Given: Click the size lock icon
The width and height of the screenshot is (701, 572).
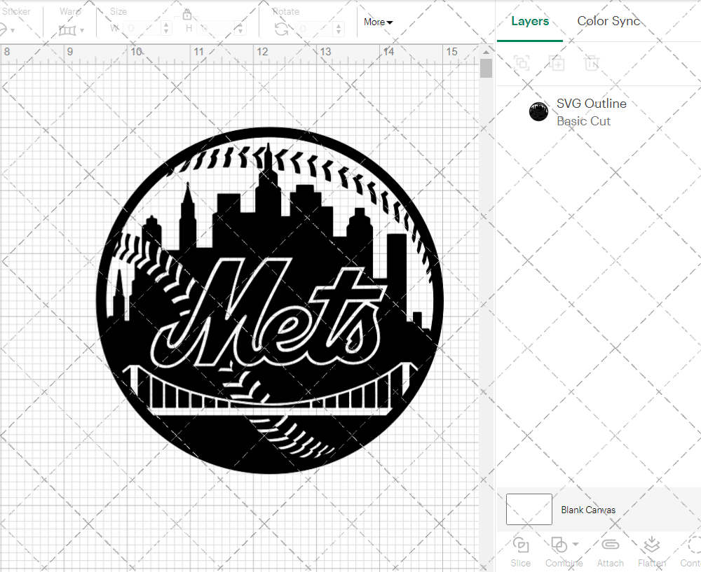Looking at the screenshot, I should pos(187,14).
